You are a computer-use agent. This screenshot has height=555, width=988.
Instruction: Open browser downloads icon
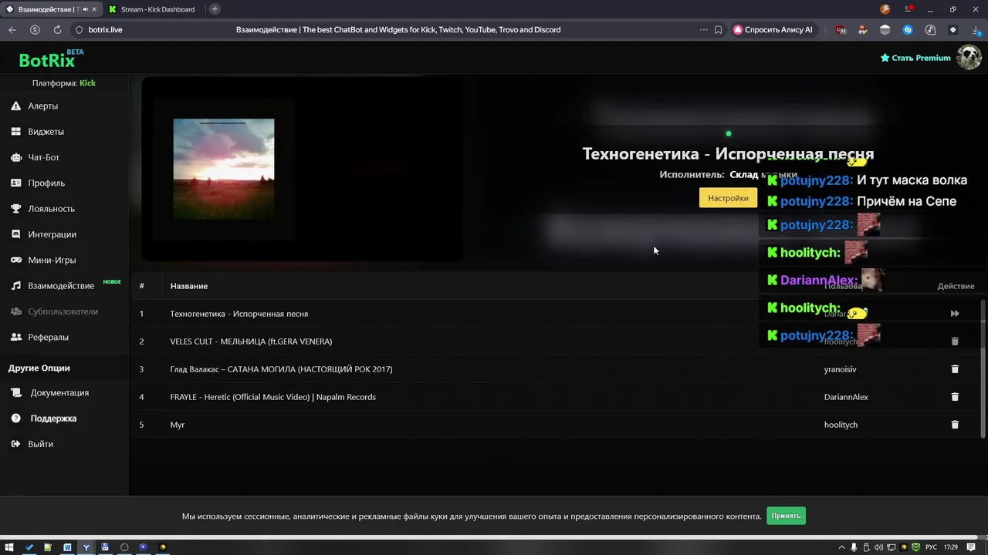pyautogui.click(x=976, y=30)
